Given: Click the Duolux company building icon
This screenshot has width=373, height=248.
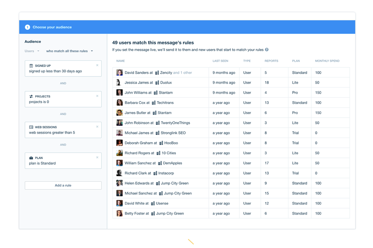Looking at the screenshot, I should pos(157,83).
